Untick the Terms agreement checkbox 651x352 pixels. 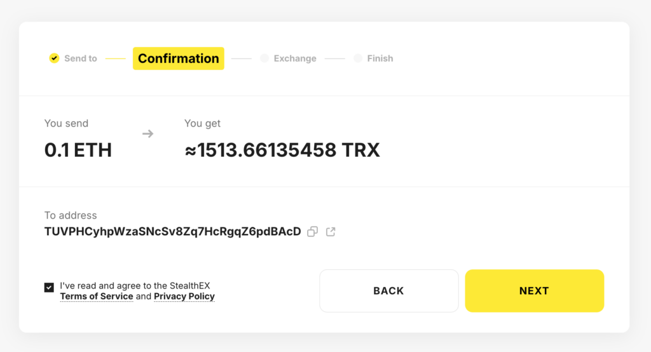point(49,287)
